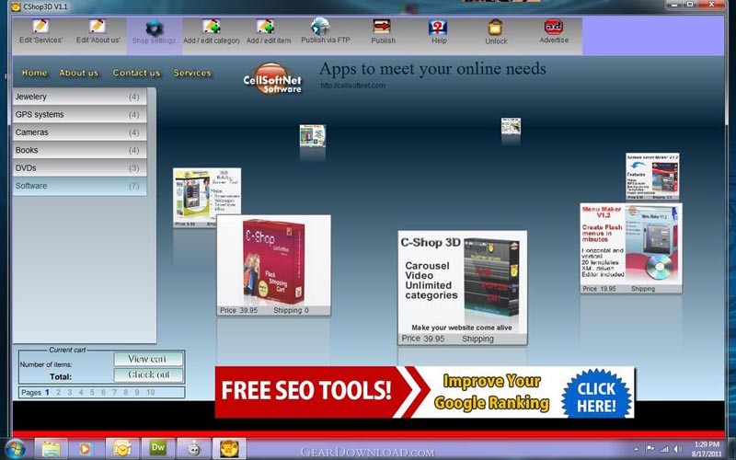The height and width of the screenshot is (460, 736).
Task: Open the Dreamweaver Dw taskbar icon
Action: [x=157, y=448]
